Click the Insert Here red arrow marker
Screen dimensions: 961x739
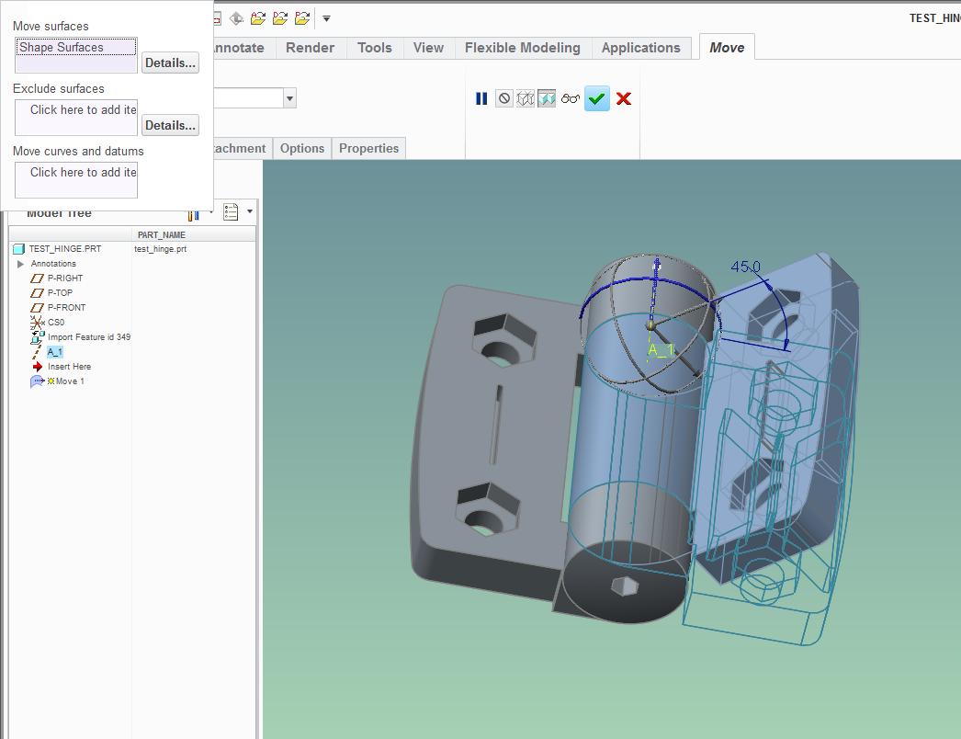point(38,366)
